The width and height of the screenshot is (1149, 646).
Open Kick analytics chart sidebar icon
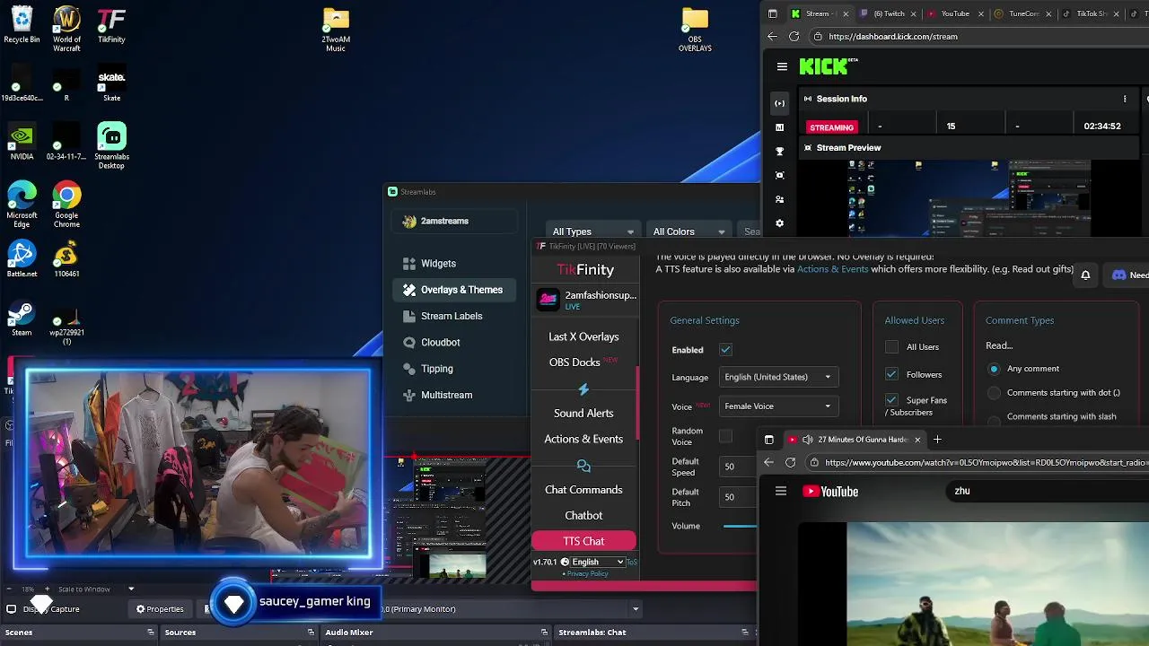click(x=779, y=127)
